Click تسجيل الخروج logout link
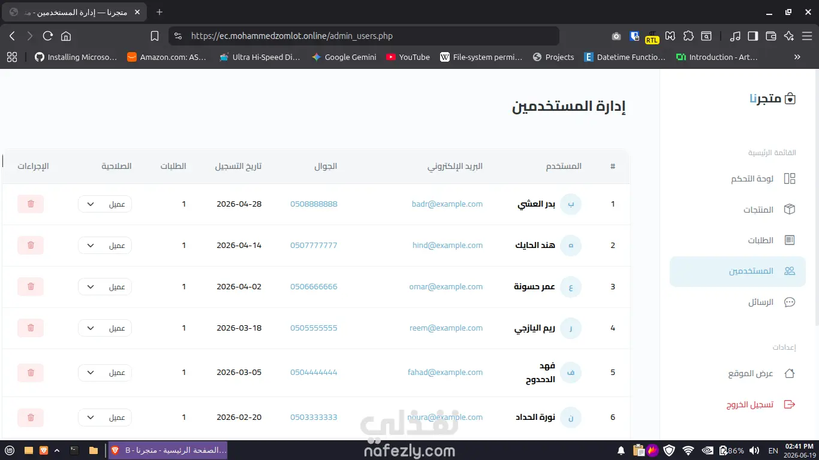 coord(737,405)
